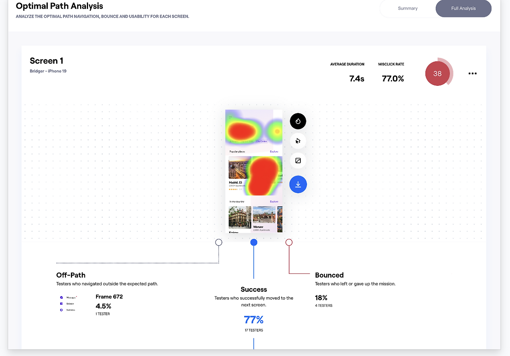The width and height of the screenshot is (510, 356).
Task: Click the off-path "4.5%" value
Action: pyautogui.click(x=104, y=306)
